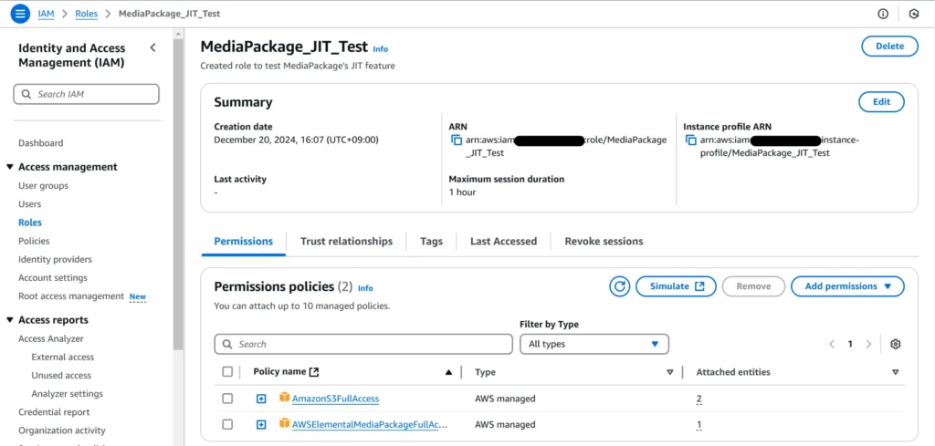The image size is (935, 446).
Task: Open Account settings in the sidebar
Action: click(53, 278)
